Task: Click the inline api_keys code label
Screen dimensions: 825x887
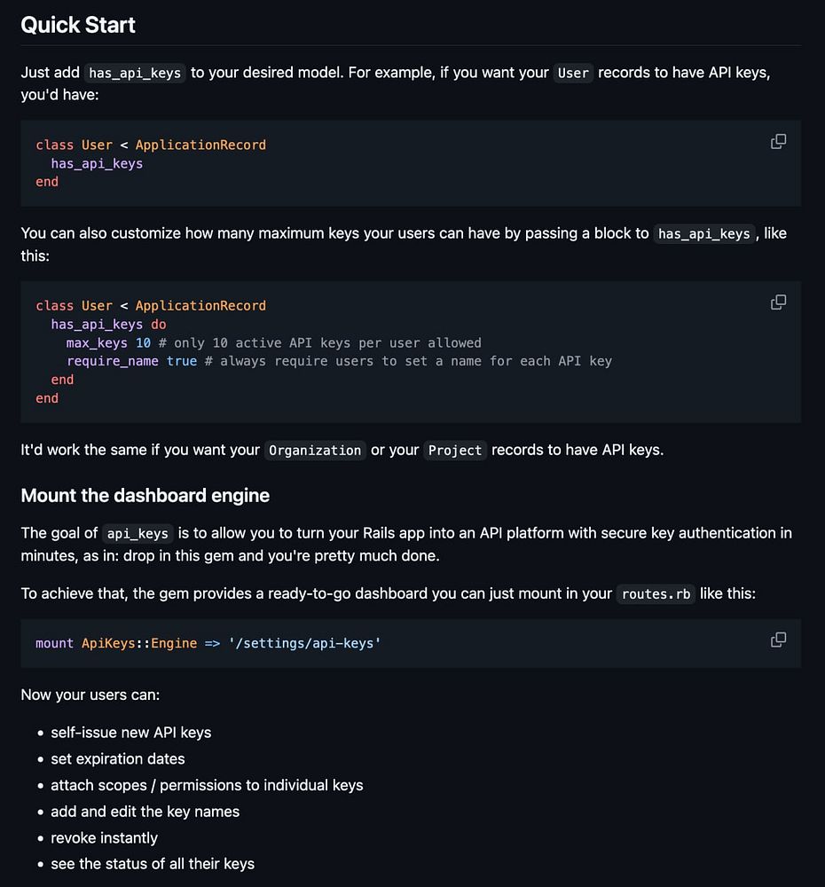Action: tap(137, 533)
